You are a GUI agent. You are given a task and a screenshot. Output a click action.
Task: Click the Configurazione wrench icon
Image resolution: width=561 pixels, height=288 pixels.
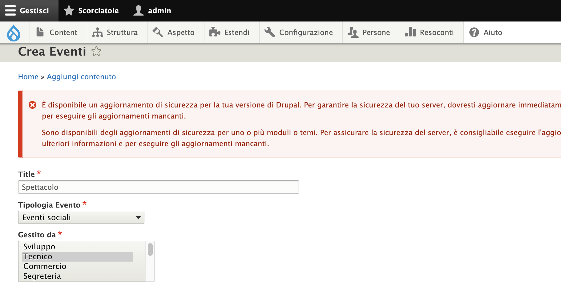tap(269, 32)
